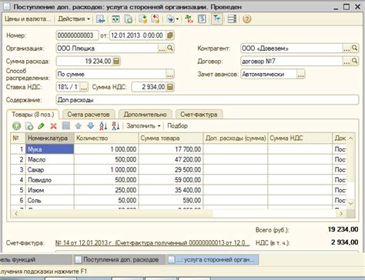The image size is (365, 280).
Task: Click the toolbar icon right of Действия
Action: pos(100,19)
